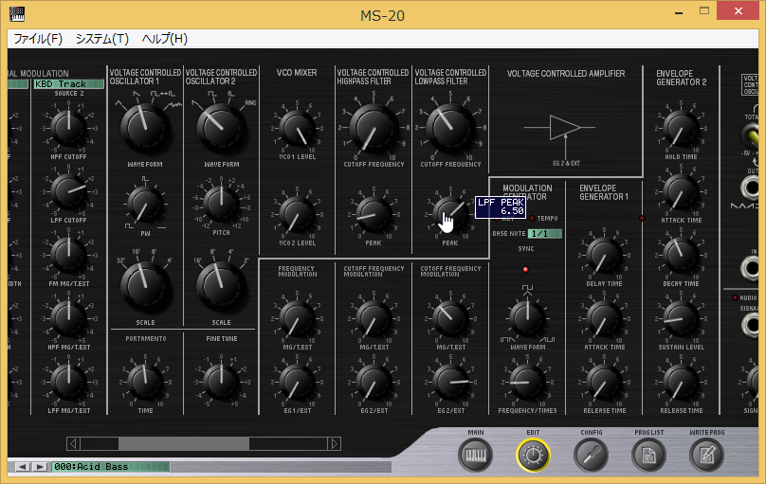Viewport: 766px width, 484px height.
Task: Click scrollbar right arrow of panel view
Action: pos(335,443)
